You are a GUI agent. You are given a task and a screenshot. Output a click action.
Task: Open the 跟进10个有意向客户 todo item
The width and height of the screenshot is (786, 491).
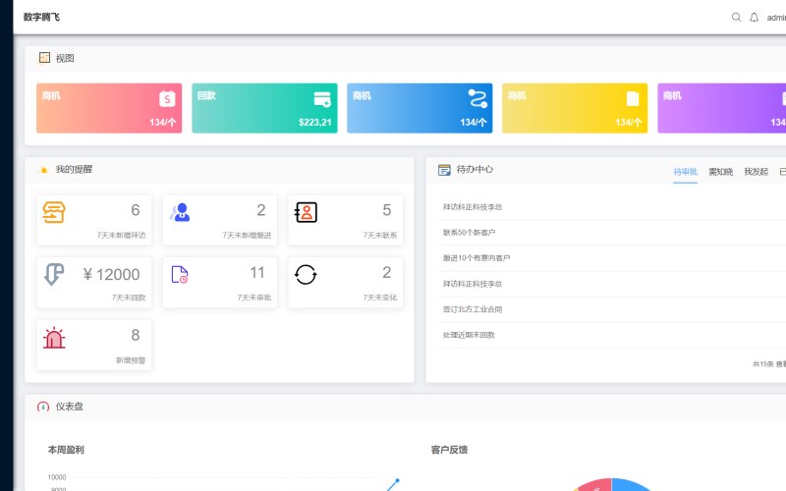[x=477, y=258]
